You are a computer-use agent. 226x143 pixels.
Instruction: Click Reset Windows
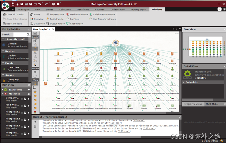click(12, 24)
